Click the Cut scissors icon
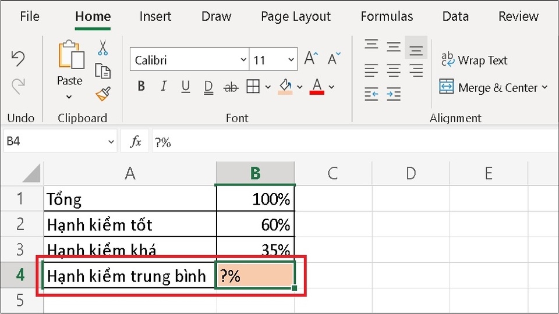 (x=102, y=48)
